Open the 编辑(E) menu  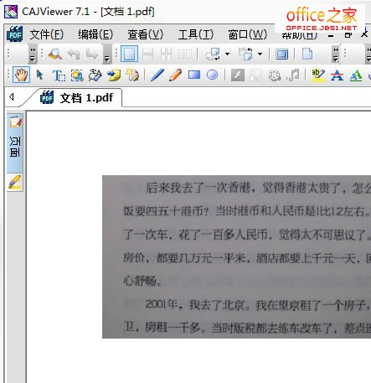tap(95, 34)
